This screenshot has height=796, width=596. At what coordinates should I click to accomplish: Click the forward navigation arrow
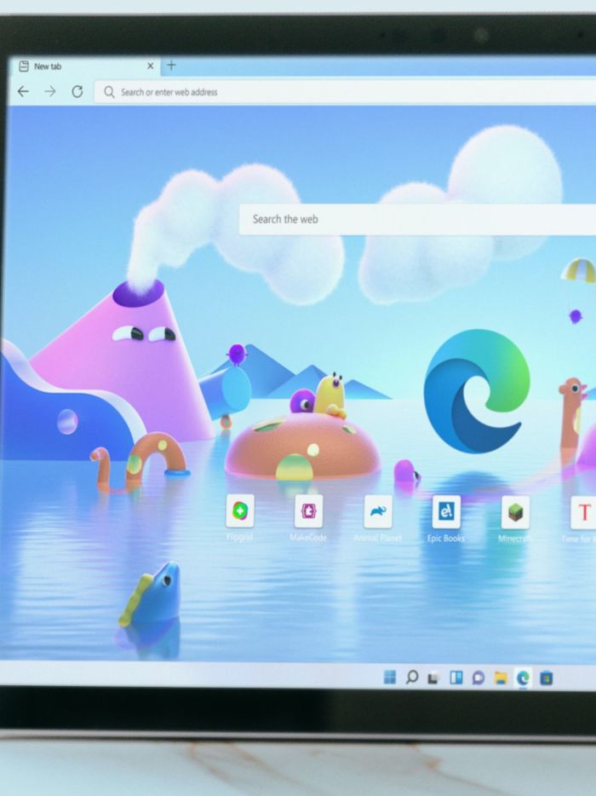point(50,91)
